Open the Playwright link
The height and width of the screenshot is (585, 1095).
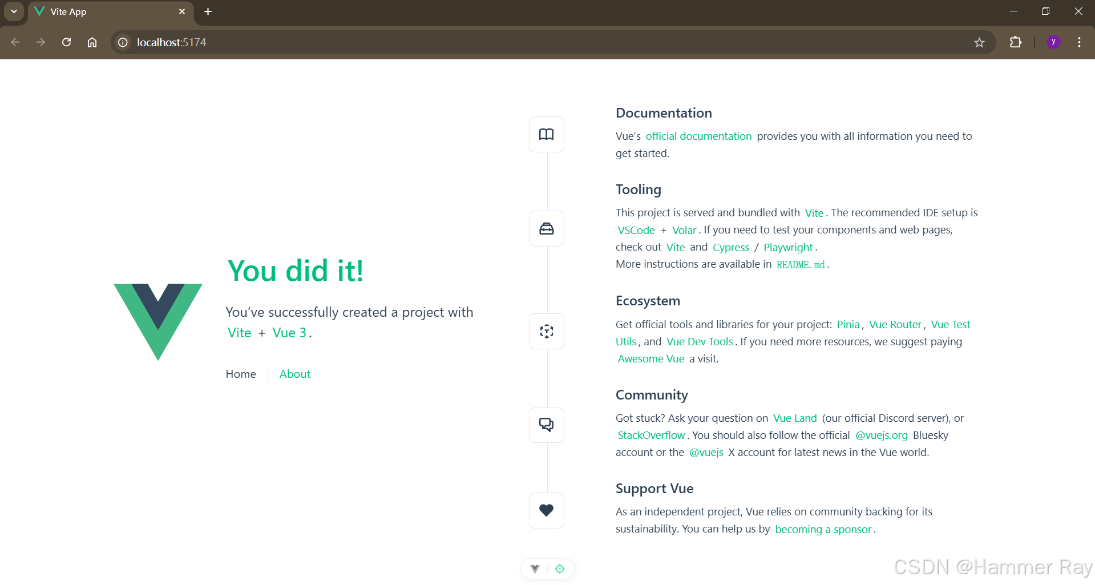tap(788, 247)
